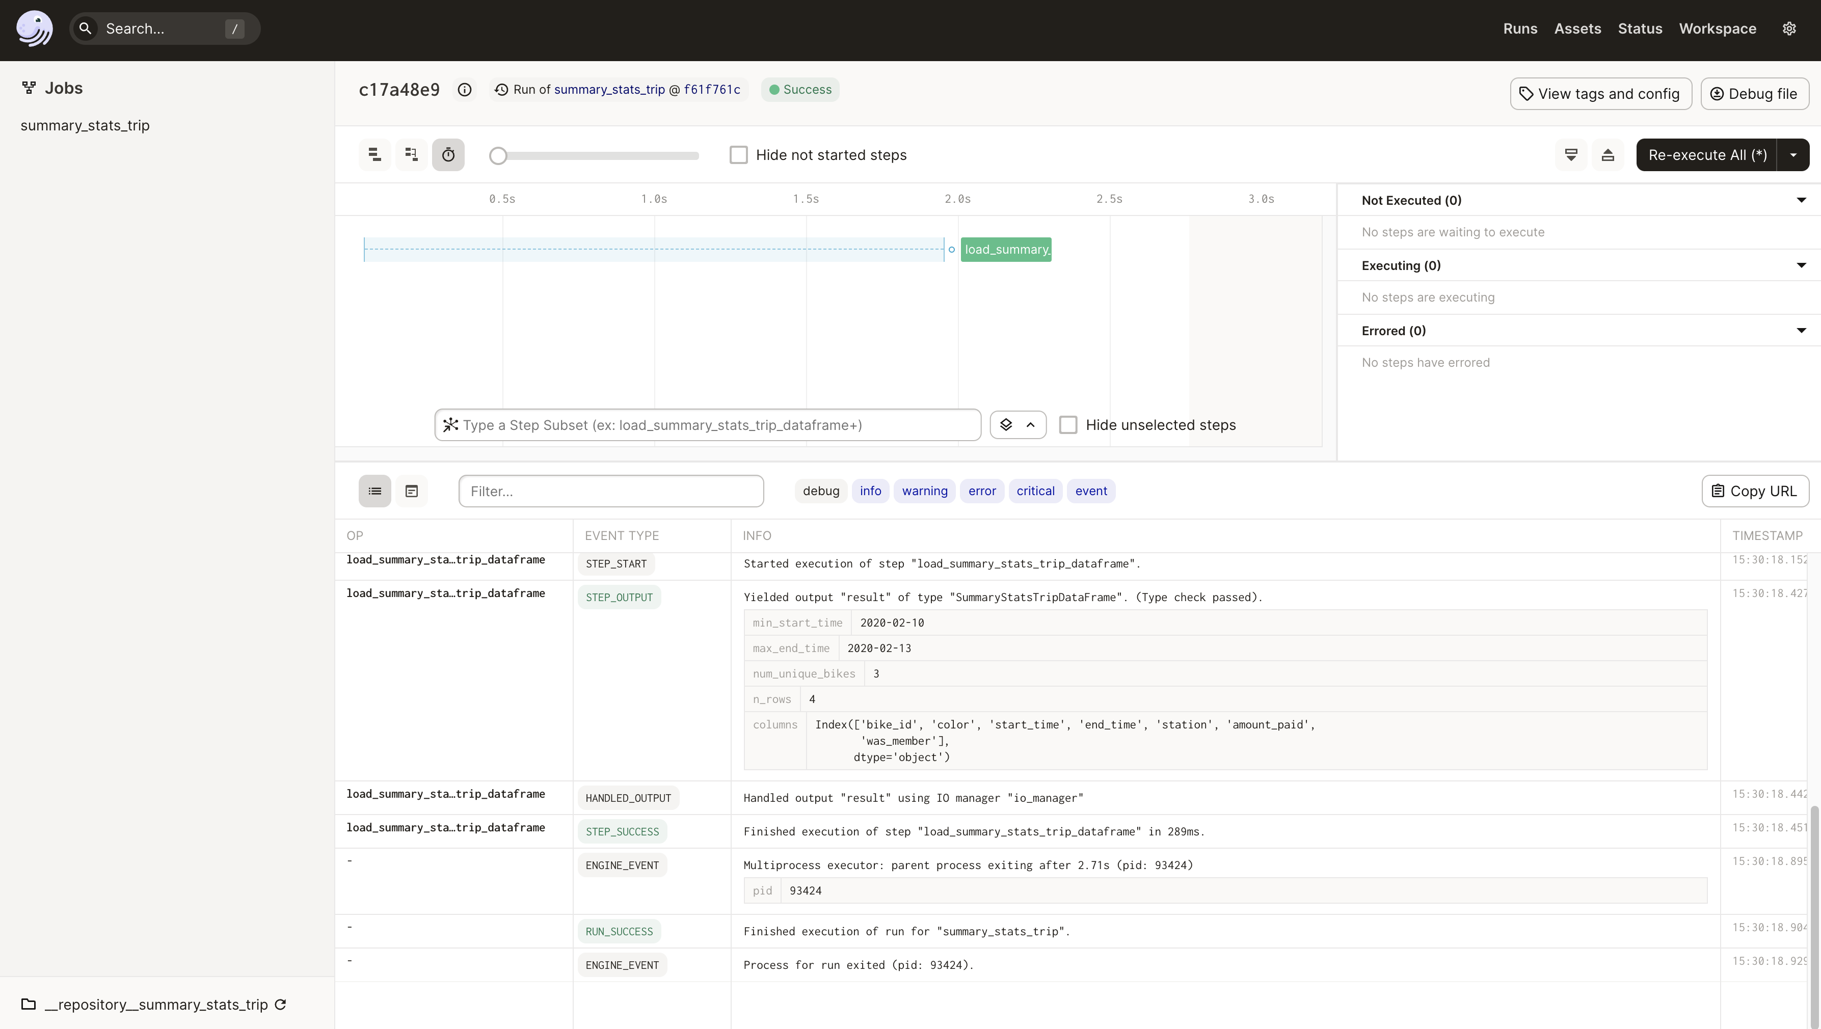Open the Runs page
This screenshot has width=1821, height=1029.
[x=1520, y=29]
